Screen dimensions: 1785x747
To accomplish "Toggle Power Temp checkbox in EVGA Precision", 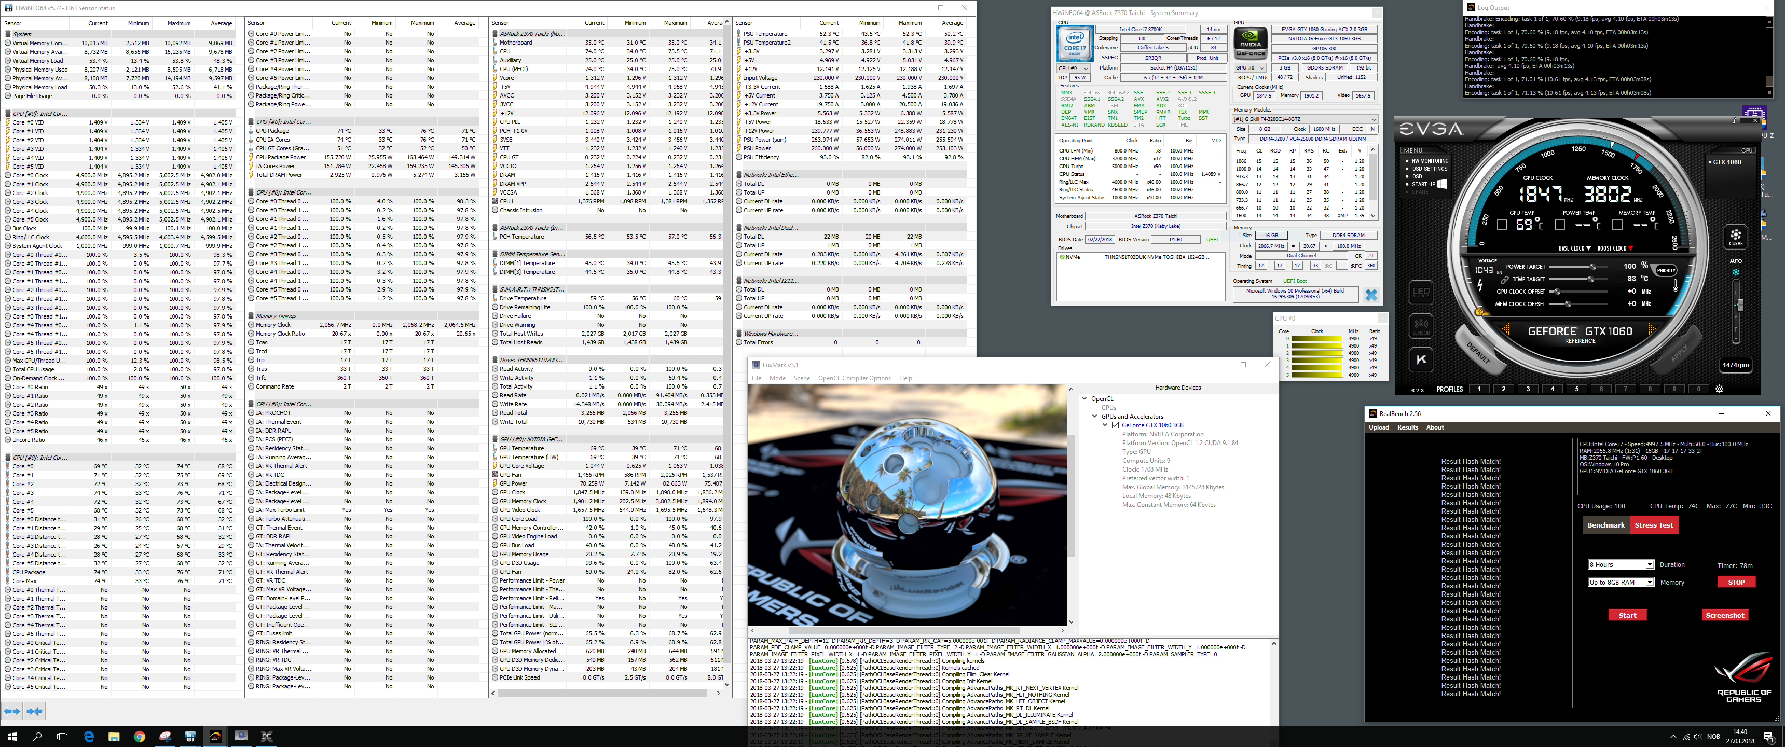I will [1559, 225].
